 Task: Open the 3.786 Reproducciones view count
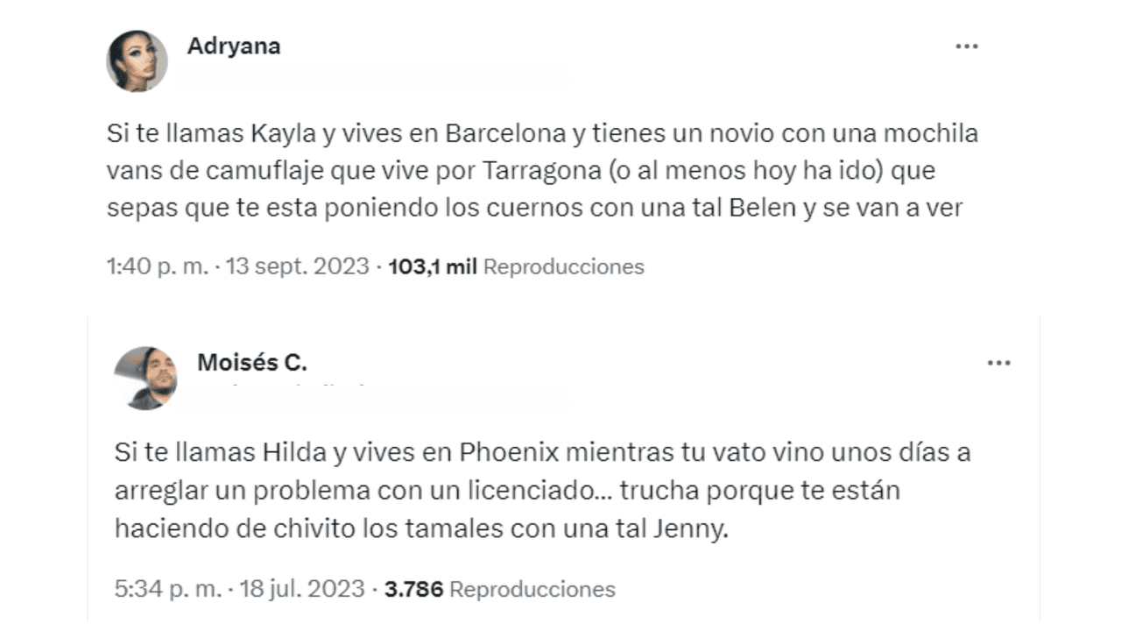[x=489, y=590]
